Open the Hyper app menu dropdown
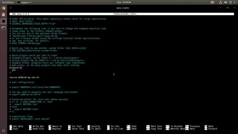The width and height of the screenshot is (238, 134). (25, 2)
